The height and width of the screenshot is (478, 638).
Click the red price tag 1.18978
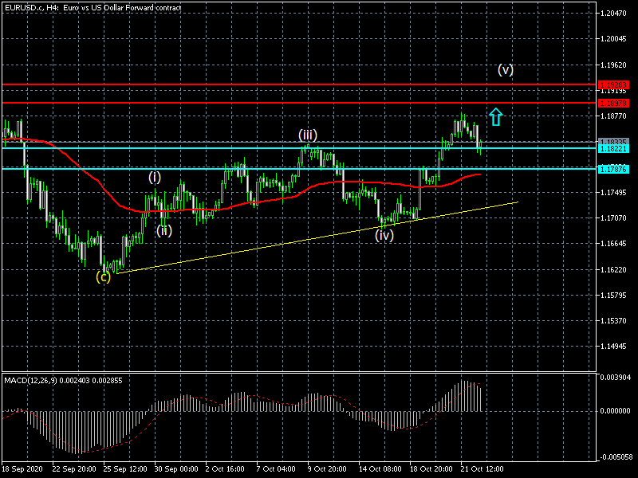(x=613, y=104)
